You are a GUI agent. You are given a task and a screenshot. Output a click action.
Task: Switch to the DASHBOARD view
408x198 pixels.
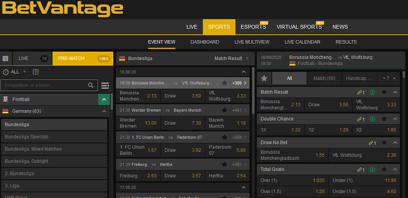(205, 42)
